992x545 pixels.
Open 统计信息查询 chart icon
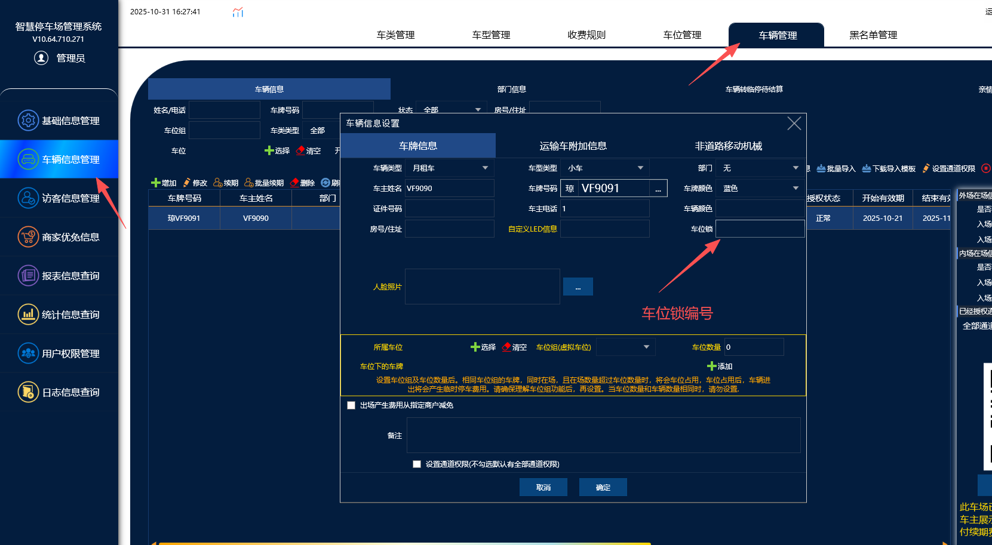(28, 315)
